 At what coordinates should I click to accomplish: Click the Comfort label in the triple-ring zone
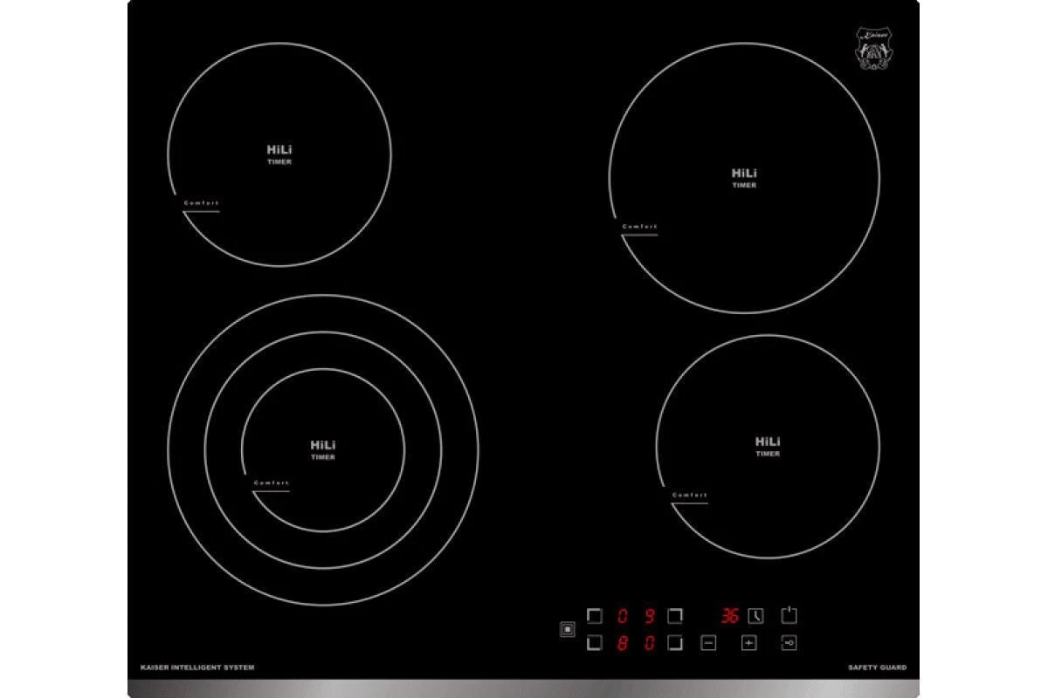[271, 482]
